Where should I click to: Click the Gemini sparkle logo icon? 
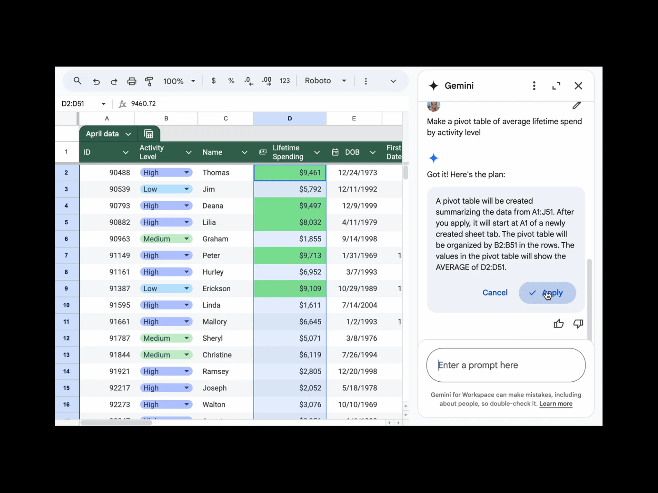(433, 85)
